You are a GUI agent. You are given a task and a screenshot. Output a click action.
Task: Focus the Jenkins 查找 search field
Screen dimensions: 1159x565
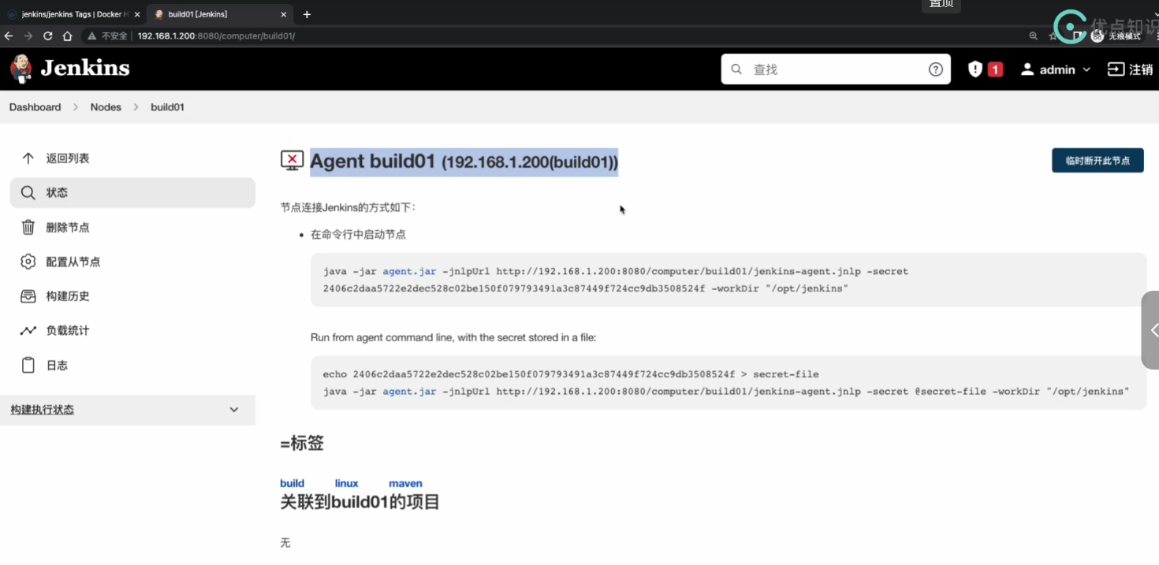(x=836, y=69)
